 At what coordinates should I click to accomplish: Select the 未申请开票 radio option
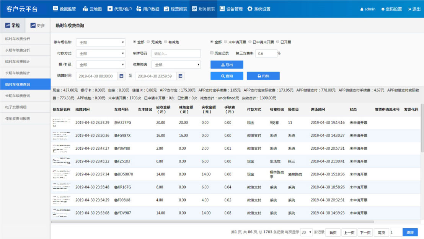pyautogui.click(x=225, y=42)
